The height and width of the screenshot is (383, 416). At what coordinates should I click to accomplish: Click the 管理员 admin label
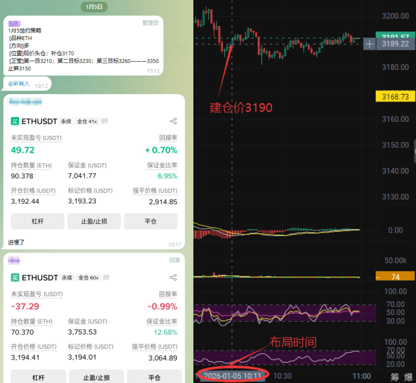pyautogui.click(x=151, y=23)
